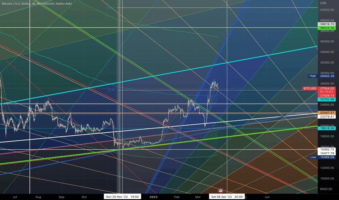Viewport: 339px width, 200px height.
Task: Click the 2023 year label on time axis
Action: [x=153, y=197]
